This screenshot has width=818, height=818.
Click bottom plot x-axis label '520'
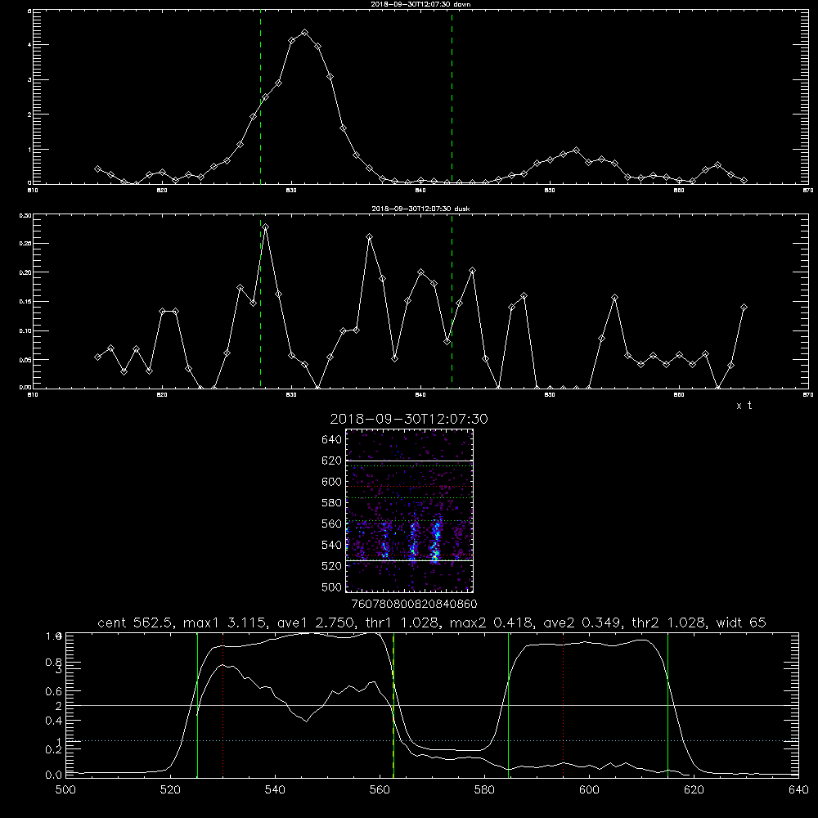tap(170, 790)
